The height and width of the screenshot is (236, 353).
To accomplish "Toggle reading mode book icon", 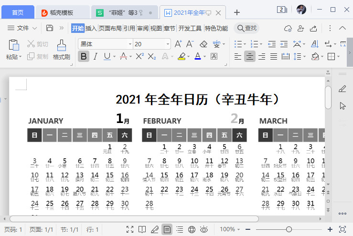I will (x=142, y=229).
